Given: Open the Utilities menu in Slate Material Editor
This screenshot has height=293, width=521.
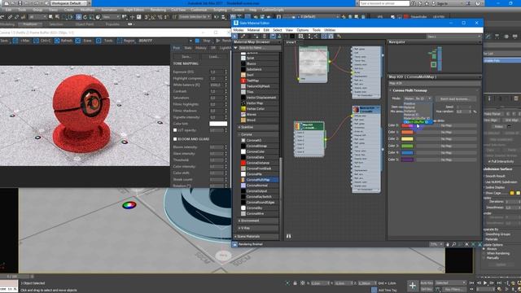Looking at the screenshot, I should click(x=330, y=30).
